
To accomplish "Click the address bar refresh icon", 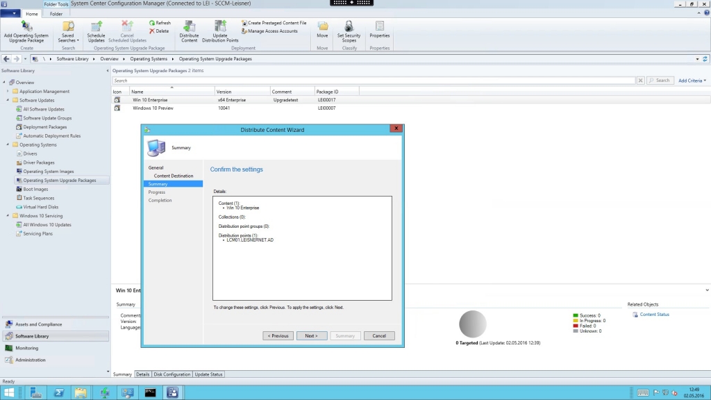I will point(705,59).
